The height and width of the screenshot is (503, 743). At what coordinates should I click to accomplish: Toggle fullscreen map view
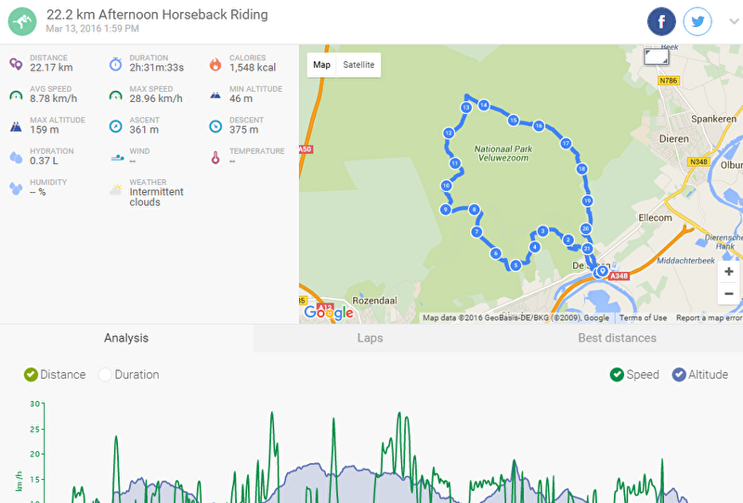657,58
